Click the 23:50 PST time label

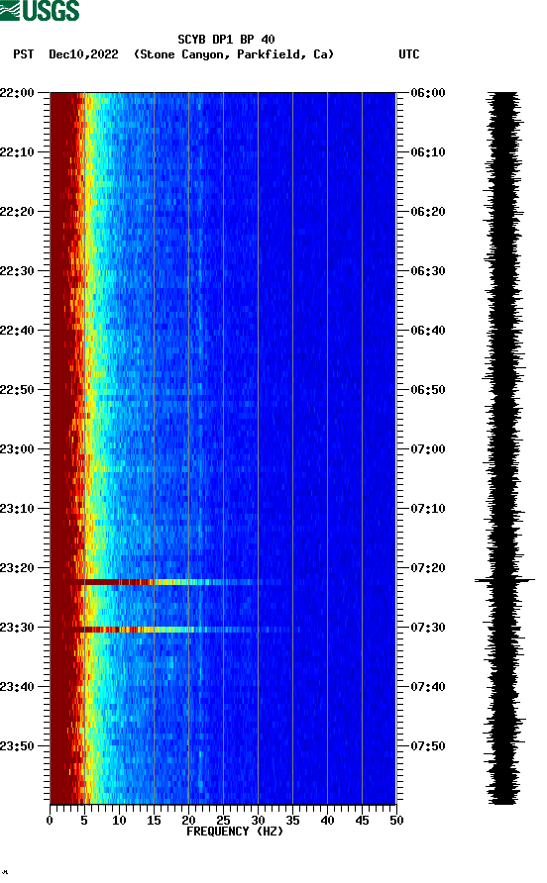17,746
